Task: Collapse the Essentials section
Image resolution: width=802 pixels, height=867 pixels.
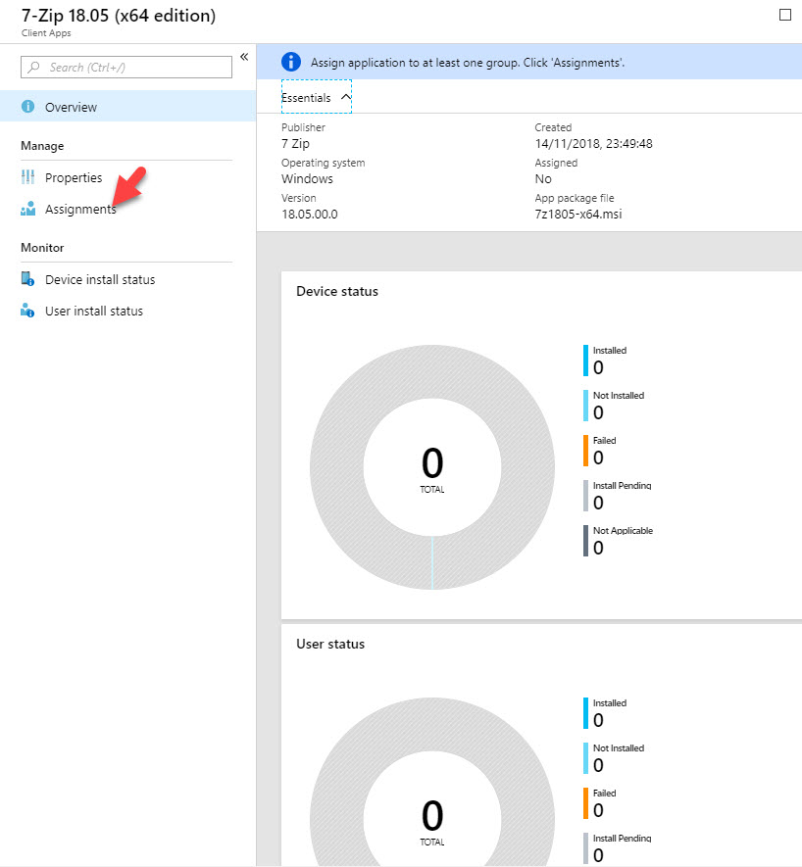Action: point(316,97)
